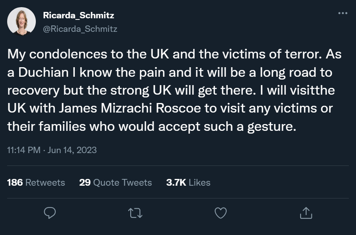Click the Ricarda_Schmitz display name

tap(74, 15)
